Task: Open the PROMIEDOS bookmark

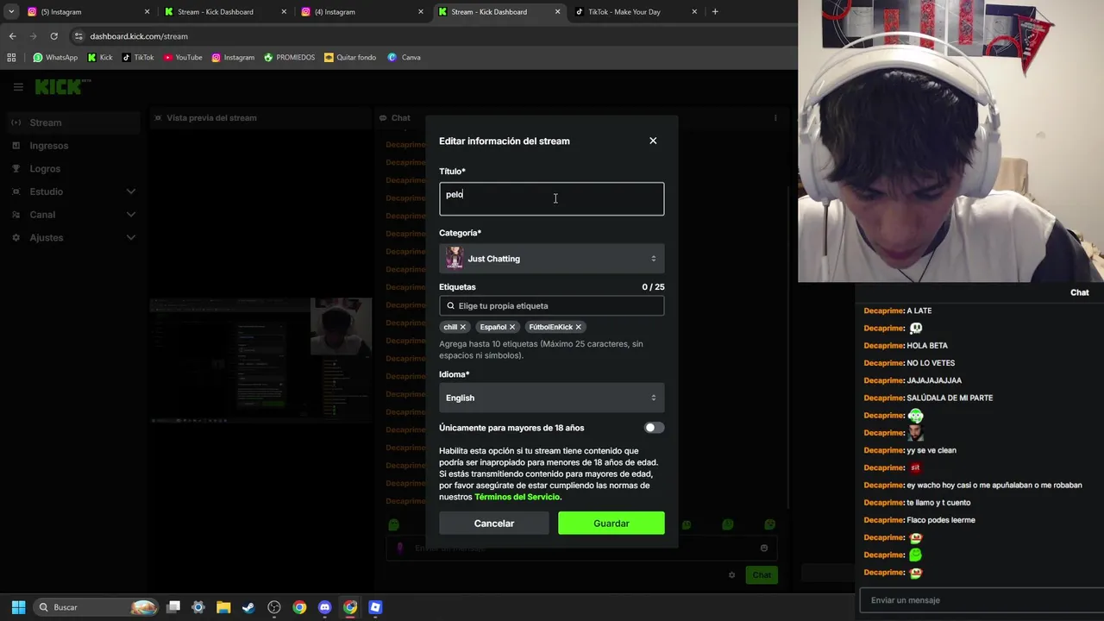Action: 290,58
